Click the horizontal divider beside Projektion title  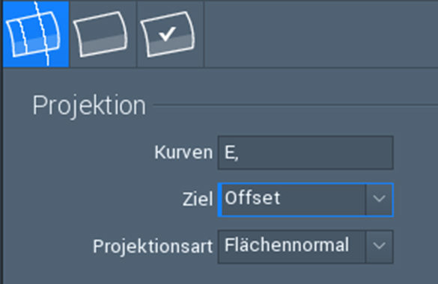(x=296, y=105)
